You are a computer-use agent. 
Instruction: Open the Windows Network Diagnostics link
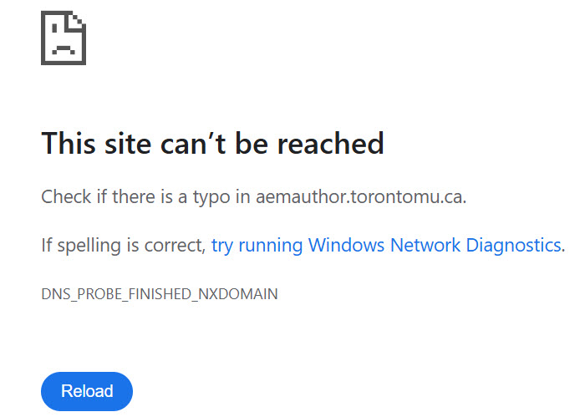click(386, 245)
